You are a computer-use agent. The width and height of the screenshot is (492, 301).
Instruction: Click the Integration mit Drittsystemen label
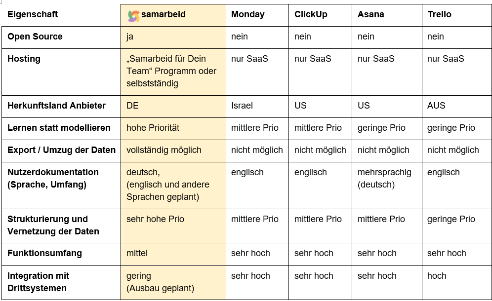click(x=38, y=282)
